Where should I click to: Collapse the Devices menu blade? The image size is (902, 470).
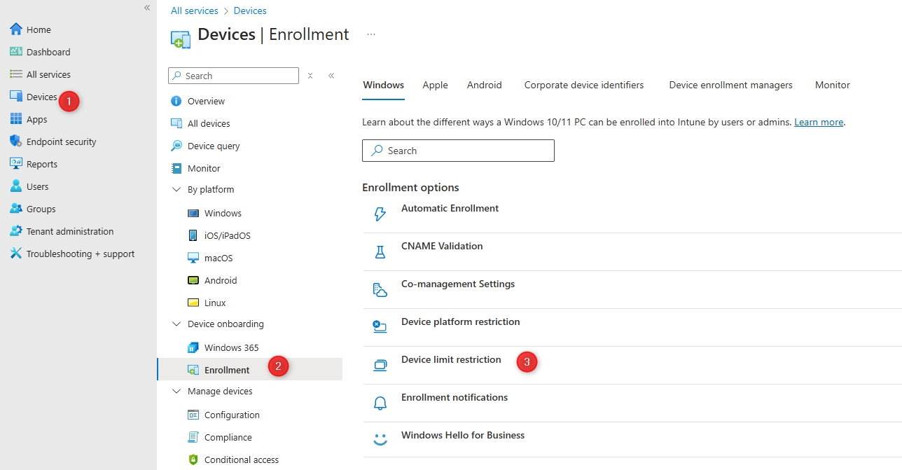pos(331,76)
